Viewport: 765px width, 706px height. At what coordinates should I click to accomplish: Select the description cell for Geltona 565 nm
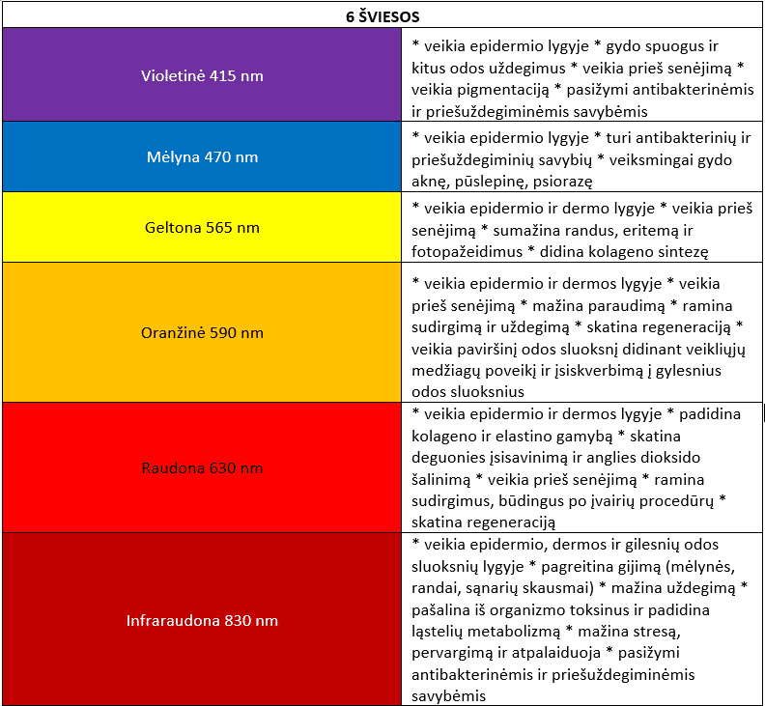(580, 229)
